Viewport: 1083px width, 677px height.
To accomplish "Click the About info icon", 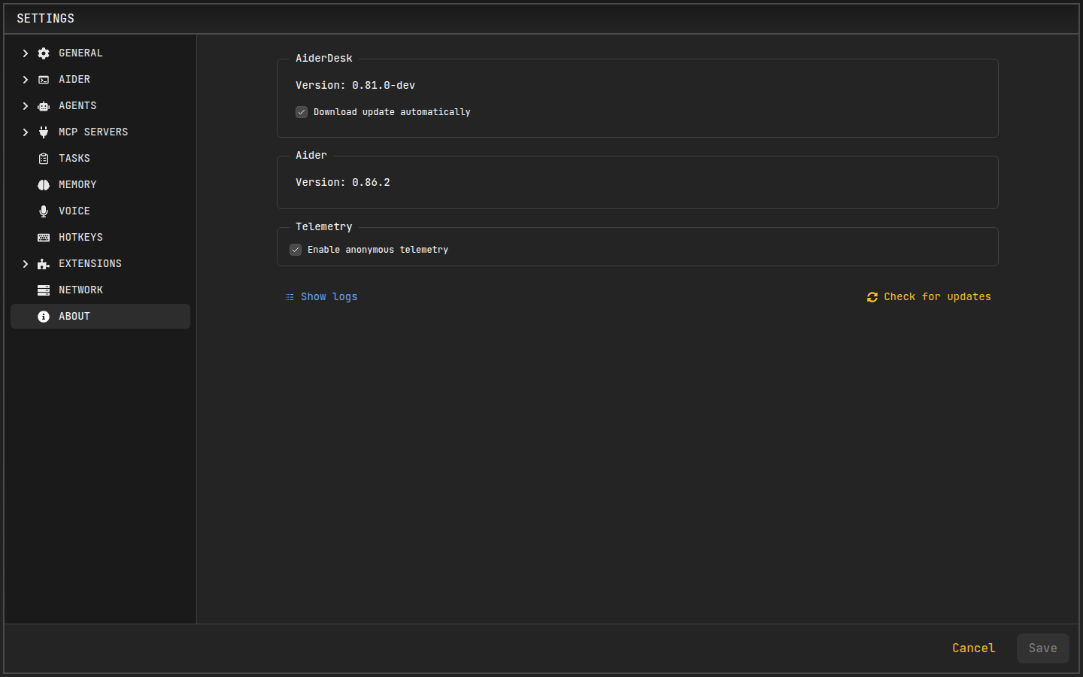I will (44, 317).
